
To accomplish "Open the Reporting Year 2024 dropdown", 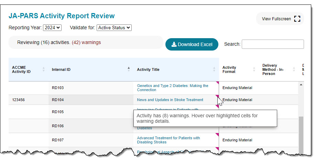I will 52,28.
